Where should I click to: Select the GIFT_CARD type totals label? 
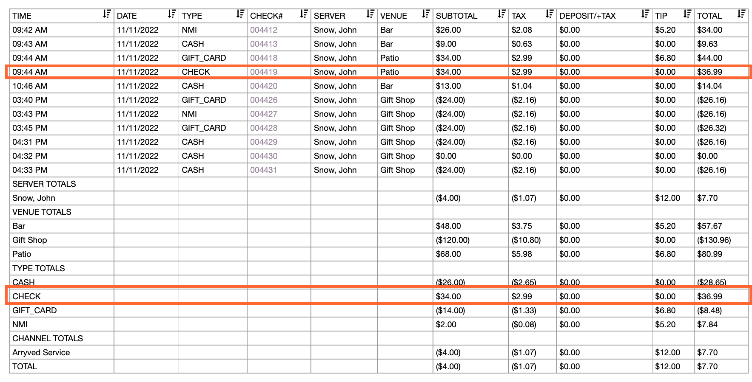pyautogui.click(x=34, y=310)
